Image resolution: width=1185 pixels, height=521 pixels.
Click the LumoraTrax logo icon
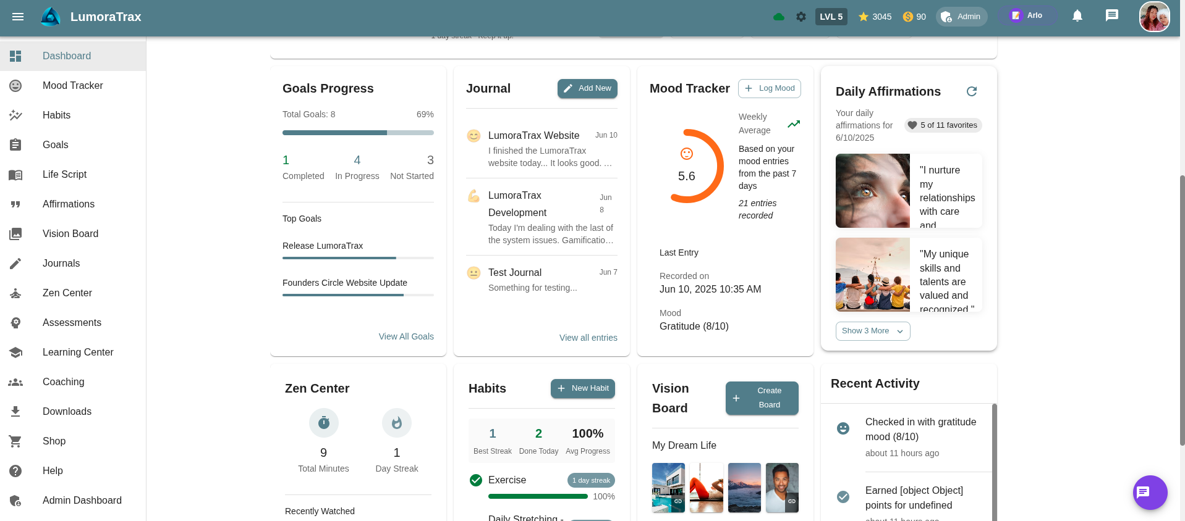click(x=51, y=17)
